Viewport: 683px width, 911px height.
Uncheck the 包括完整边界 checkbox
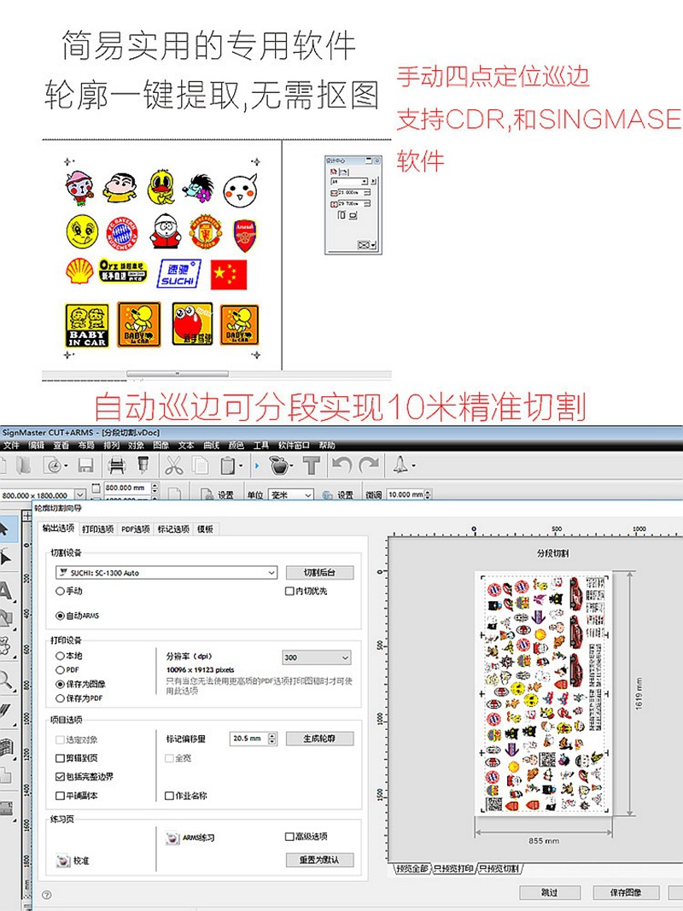60,777
